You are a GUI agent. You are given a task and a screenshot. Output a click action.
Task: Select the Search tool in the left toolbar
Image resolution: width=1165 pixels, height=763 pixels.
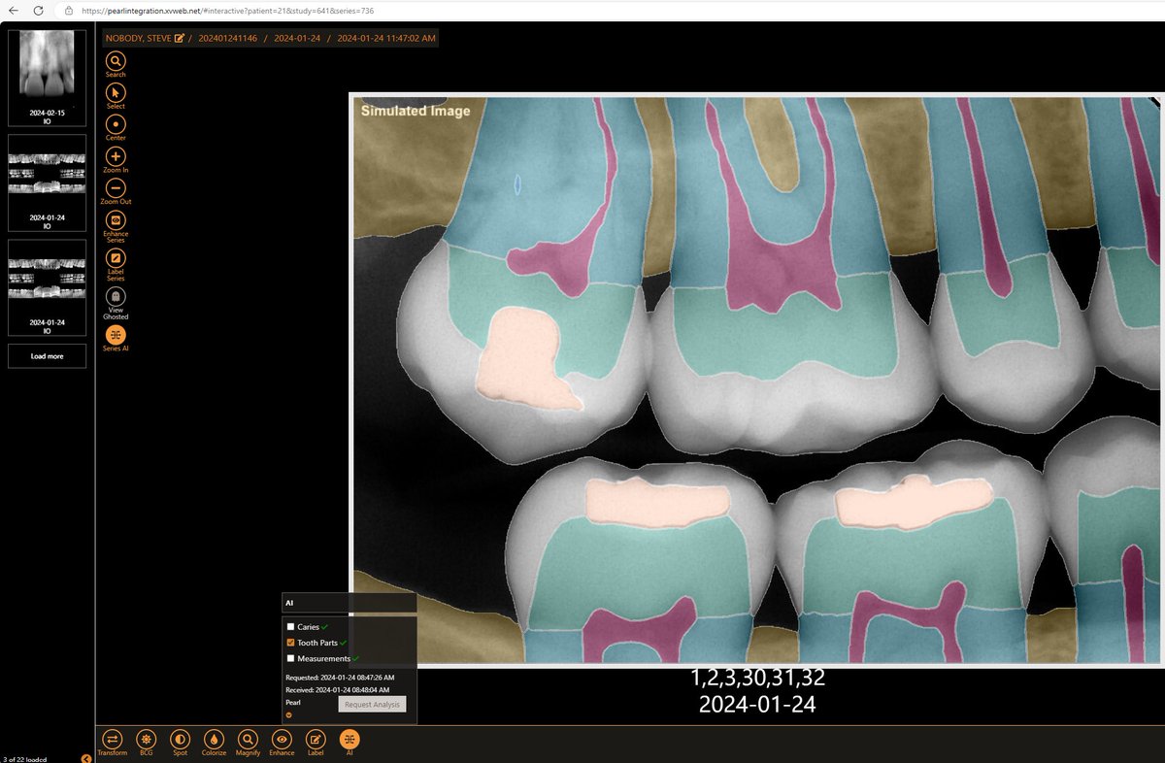[116, 61]
